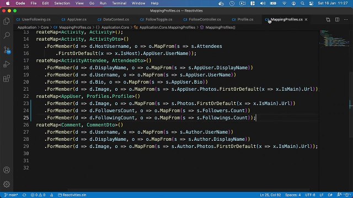Synchronize changes icon in status bar

[x=24, y=195]
